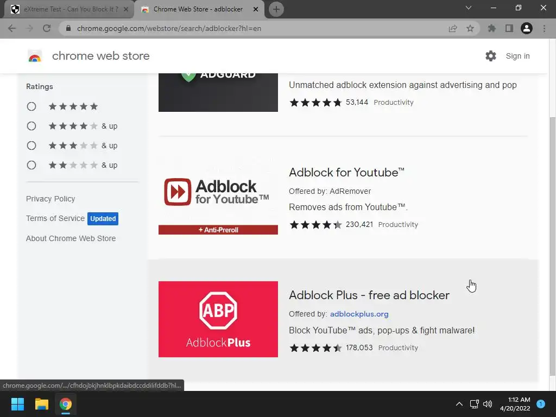Open the adblockplus.org publisher link
Viewport: 556px width, 417px height.
[x=359, y=314]
